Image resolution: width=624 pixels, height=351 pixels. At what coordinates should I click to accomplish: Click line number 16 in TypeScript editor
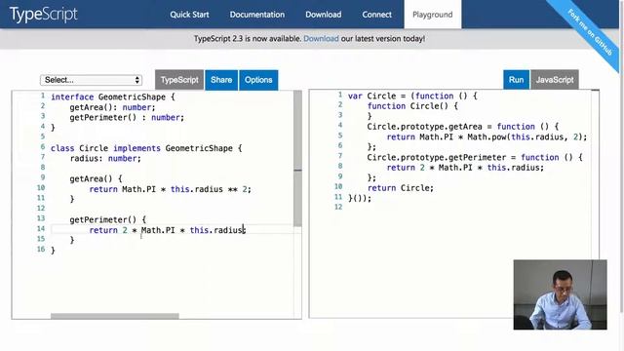(41, 250)
